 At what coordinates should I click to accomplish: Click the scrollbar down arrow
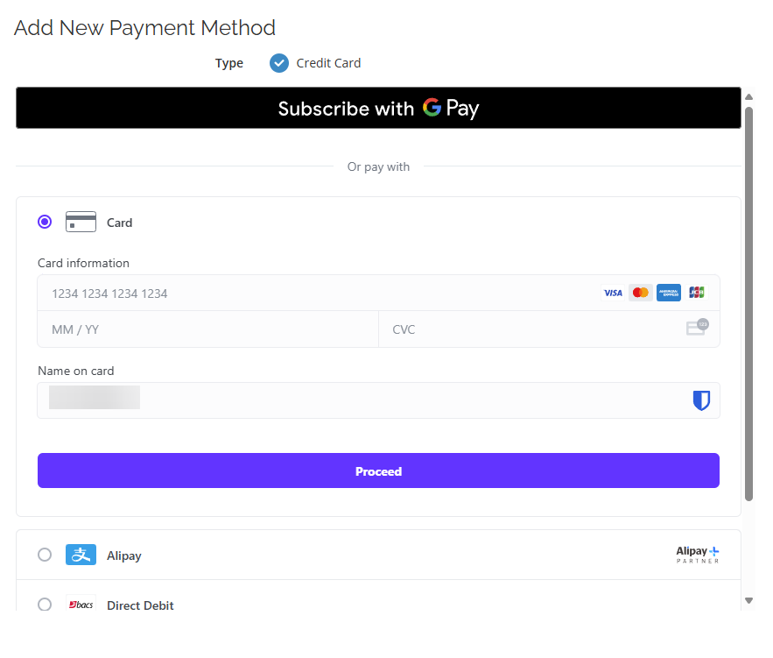(x=748, y=602)
